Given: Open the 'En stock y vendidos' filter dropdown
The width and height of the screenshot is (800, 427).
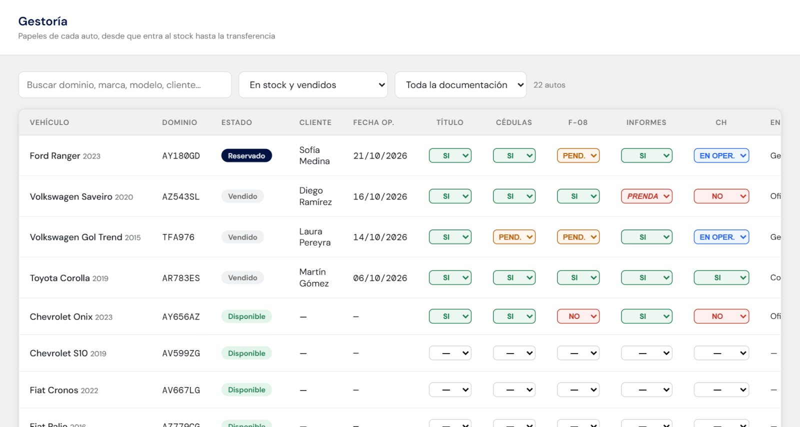Looking at the screenshot, I should tap(313, 85).
